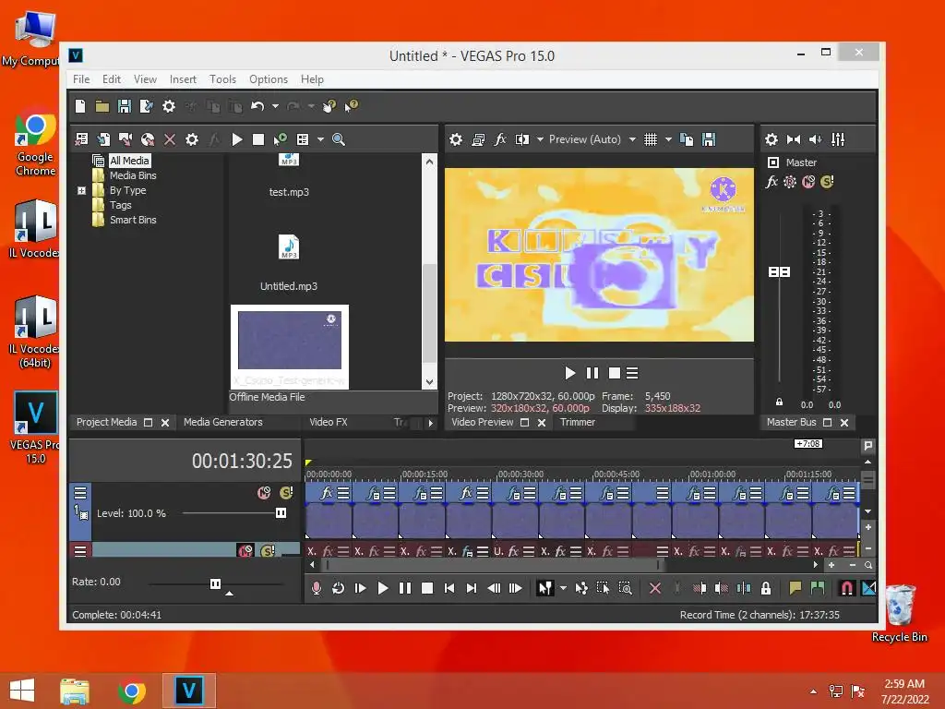Toggle Lock Envelopes to Events

tap(766, 588)
